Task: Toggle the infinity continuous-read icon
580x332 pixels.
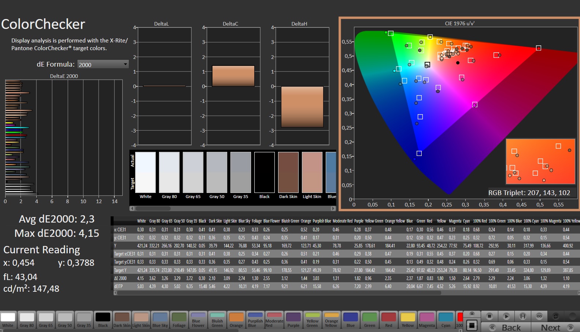Action: pyautogui.click(x=539, y=316)
